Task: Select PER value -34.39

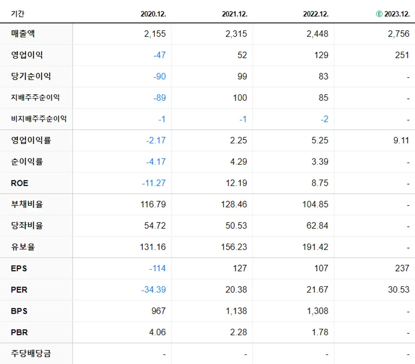Action: point(154,289)
